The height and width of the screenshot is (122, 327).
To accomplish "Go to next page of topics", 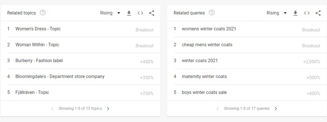I will coord(108,109).
